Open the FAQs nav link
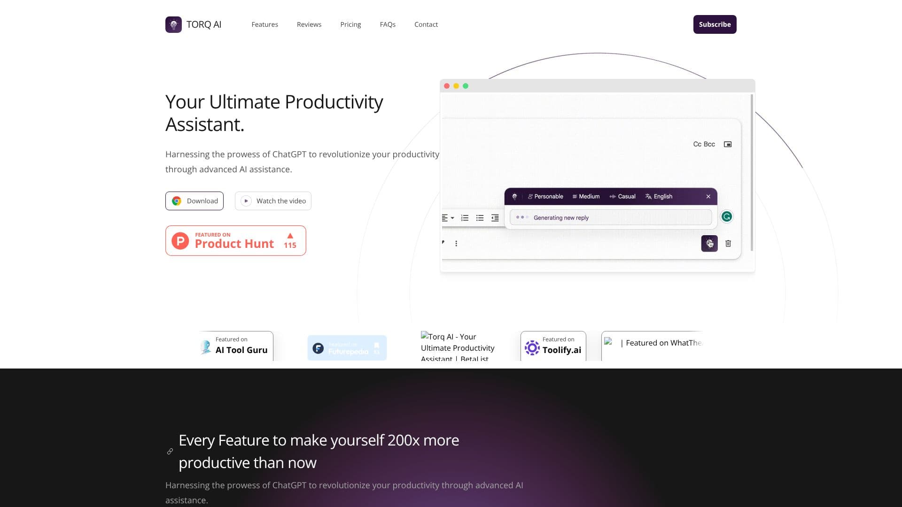 [388, 24]
